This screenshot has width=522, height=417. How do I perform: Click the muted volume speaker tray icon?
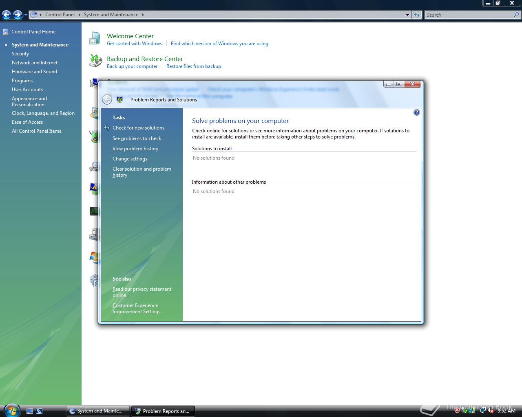tap(491, 411)
